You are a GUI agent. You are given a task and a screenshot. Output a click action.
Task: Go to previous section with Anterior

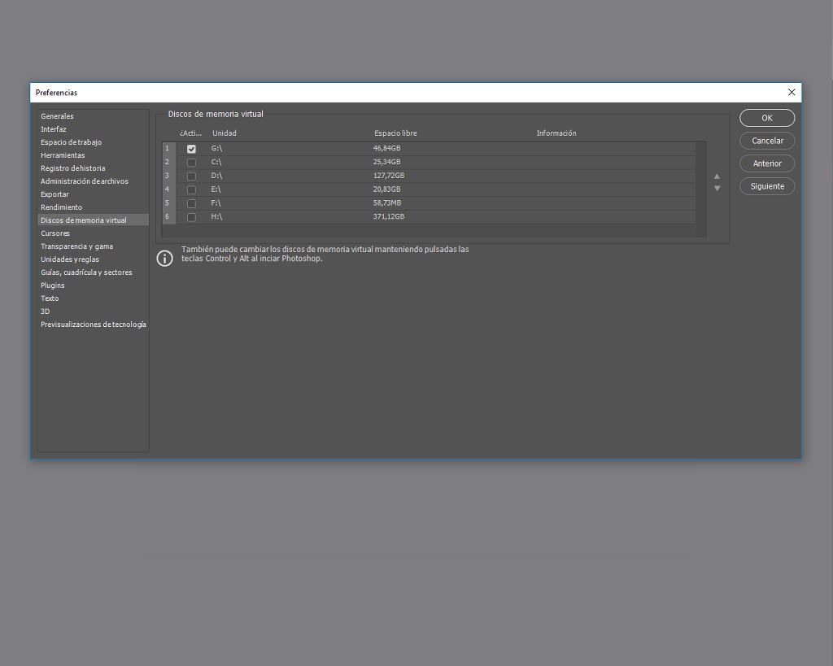pyautogui.click(x=767, y=163)
